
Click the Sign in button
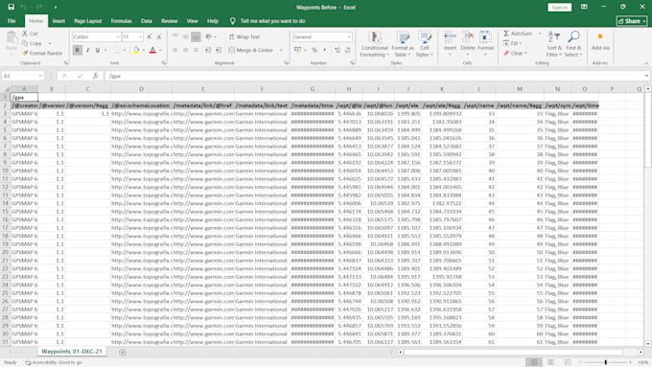click(x=560, y=7)
